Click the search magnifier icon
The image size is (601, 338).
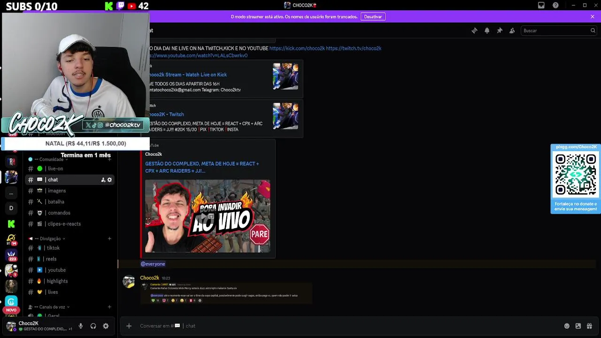593,31
